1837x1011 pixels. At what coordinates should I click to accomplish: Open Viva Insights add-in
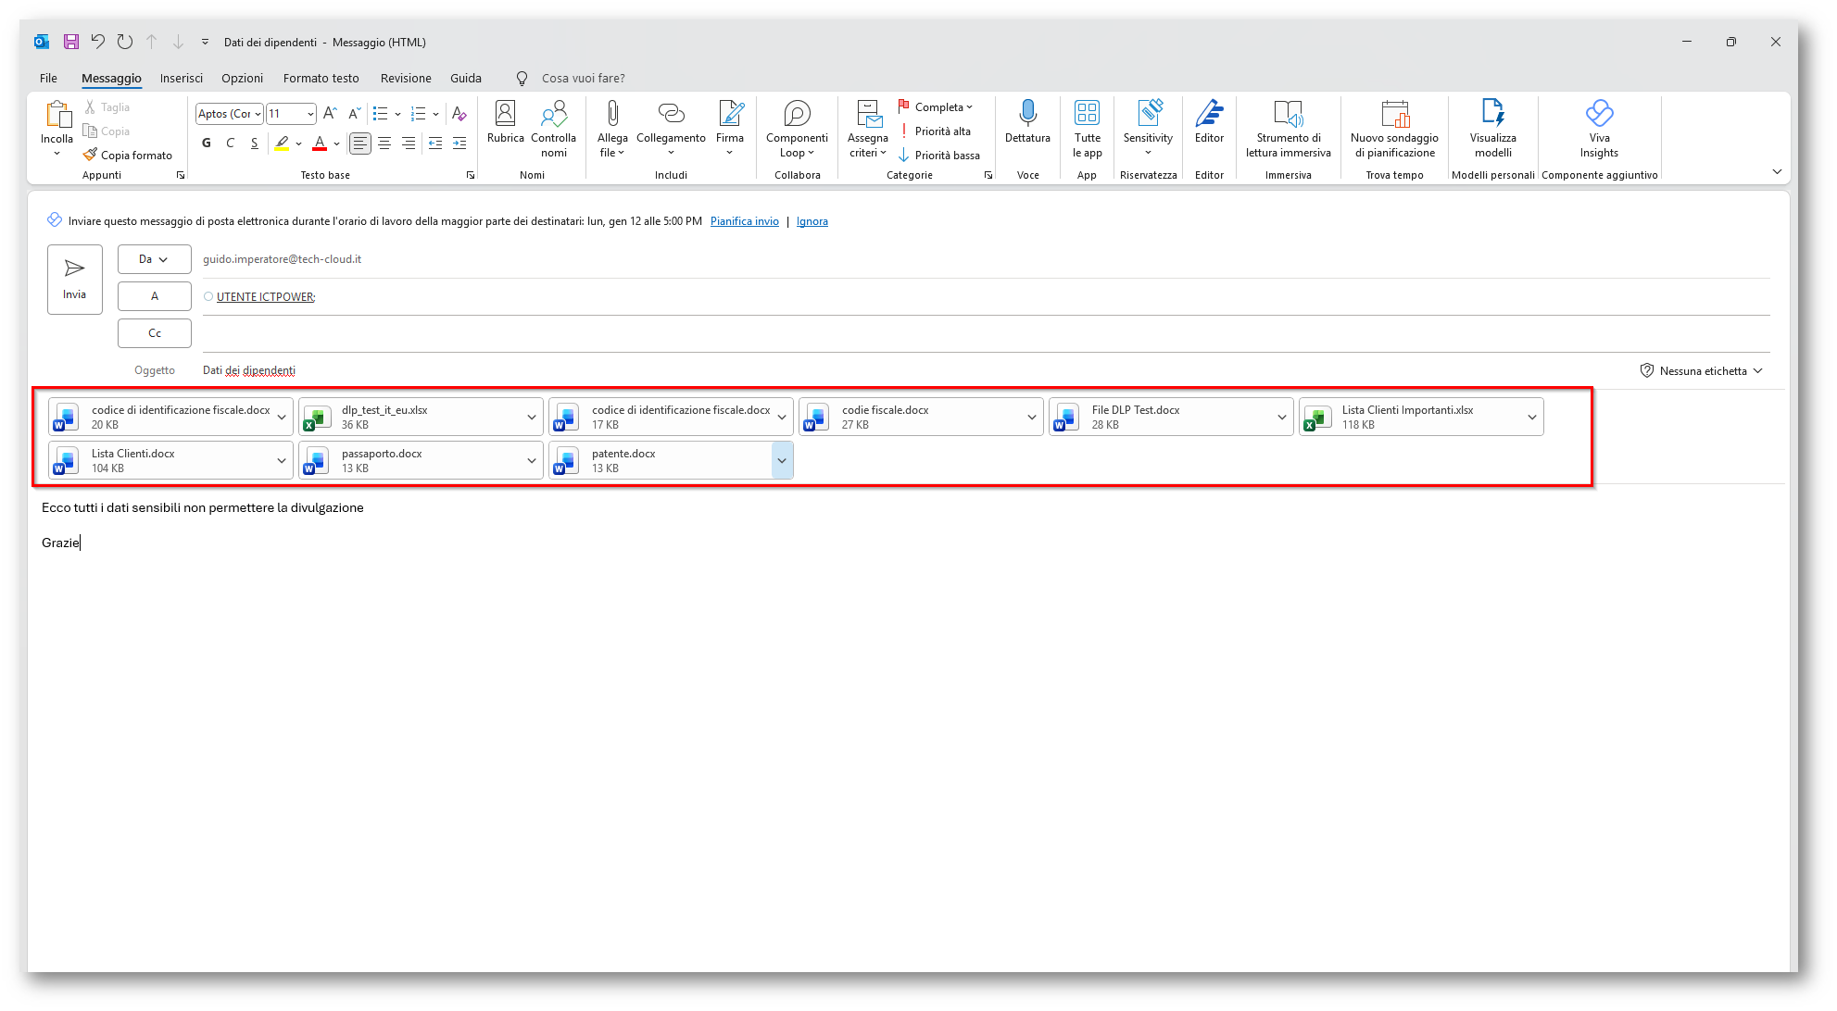[x=1599, y=115]
